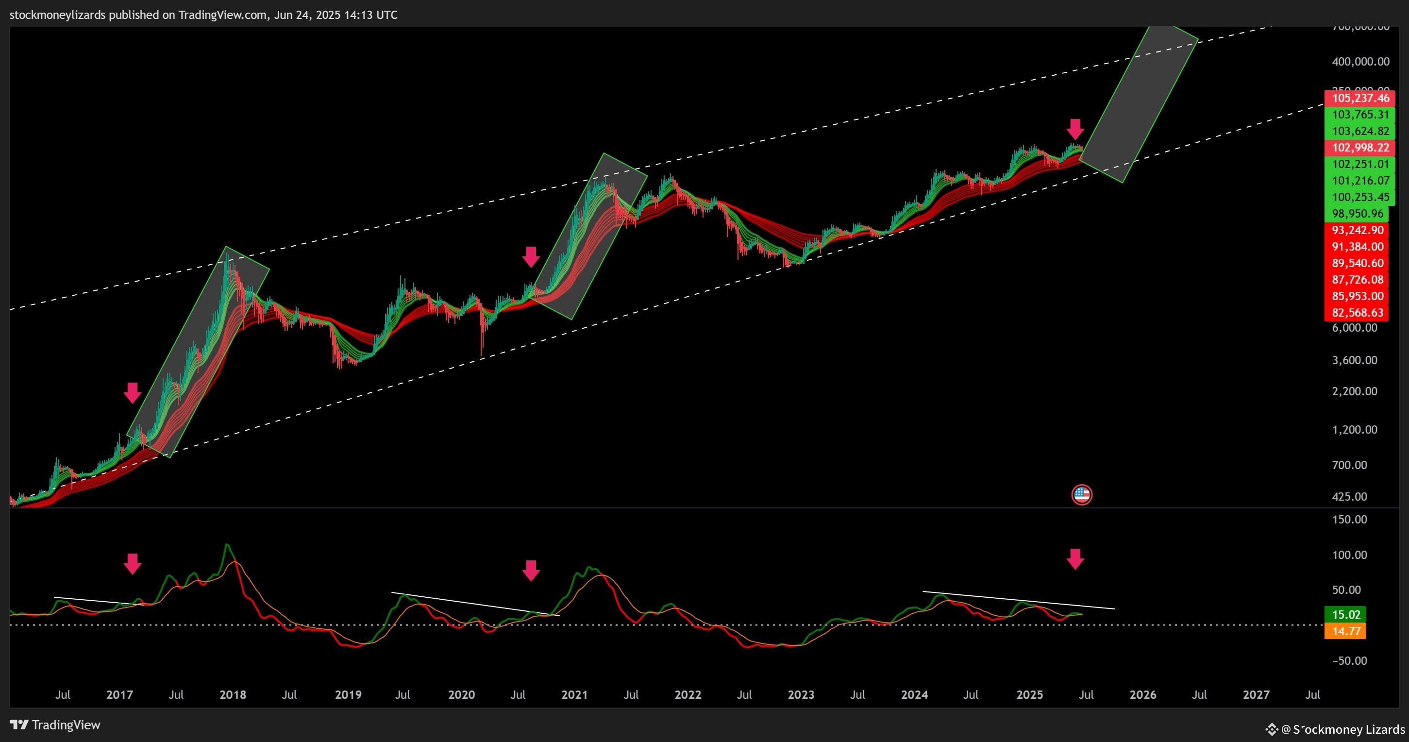1409x742 pixels.
Task: Click the 2,200.00 price axis value
Action: click(1354, 391)
